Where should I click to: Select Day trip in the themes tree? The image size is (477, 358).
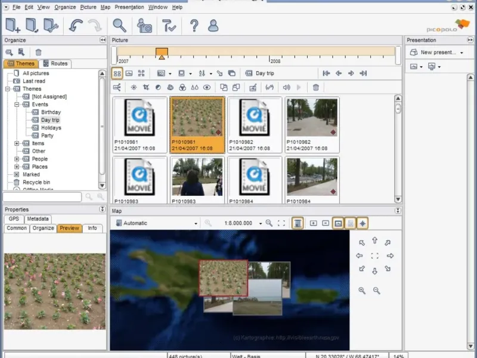(50, 120)
